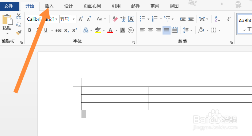The width and height of the screenshot is (252, 136).
Task: Align text left
Action: [x=142, y=30]
